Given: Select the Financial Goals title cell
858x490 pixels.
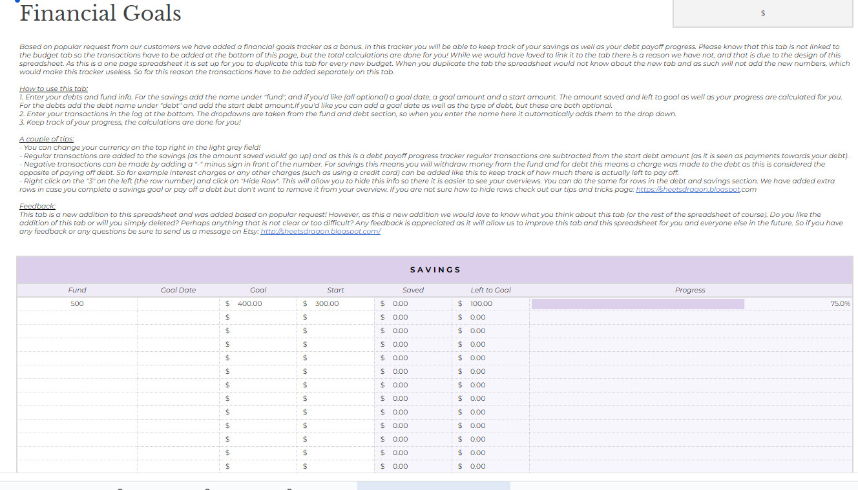Looking at the screenshot, I should pos(100,12).
